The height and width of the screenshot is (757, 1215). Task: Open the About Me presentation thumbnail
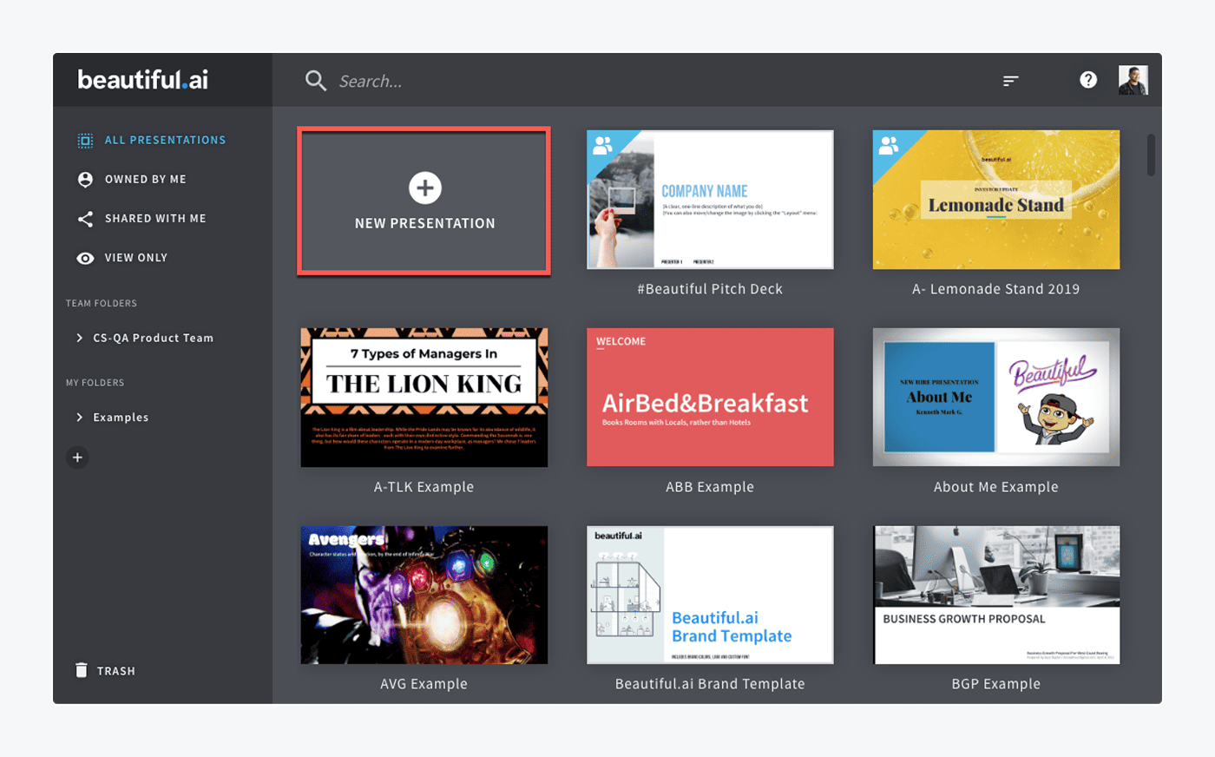(996, 398)
